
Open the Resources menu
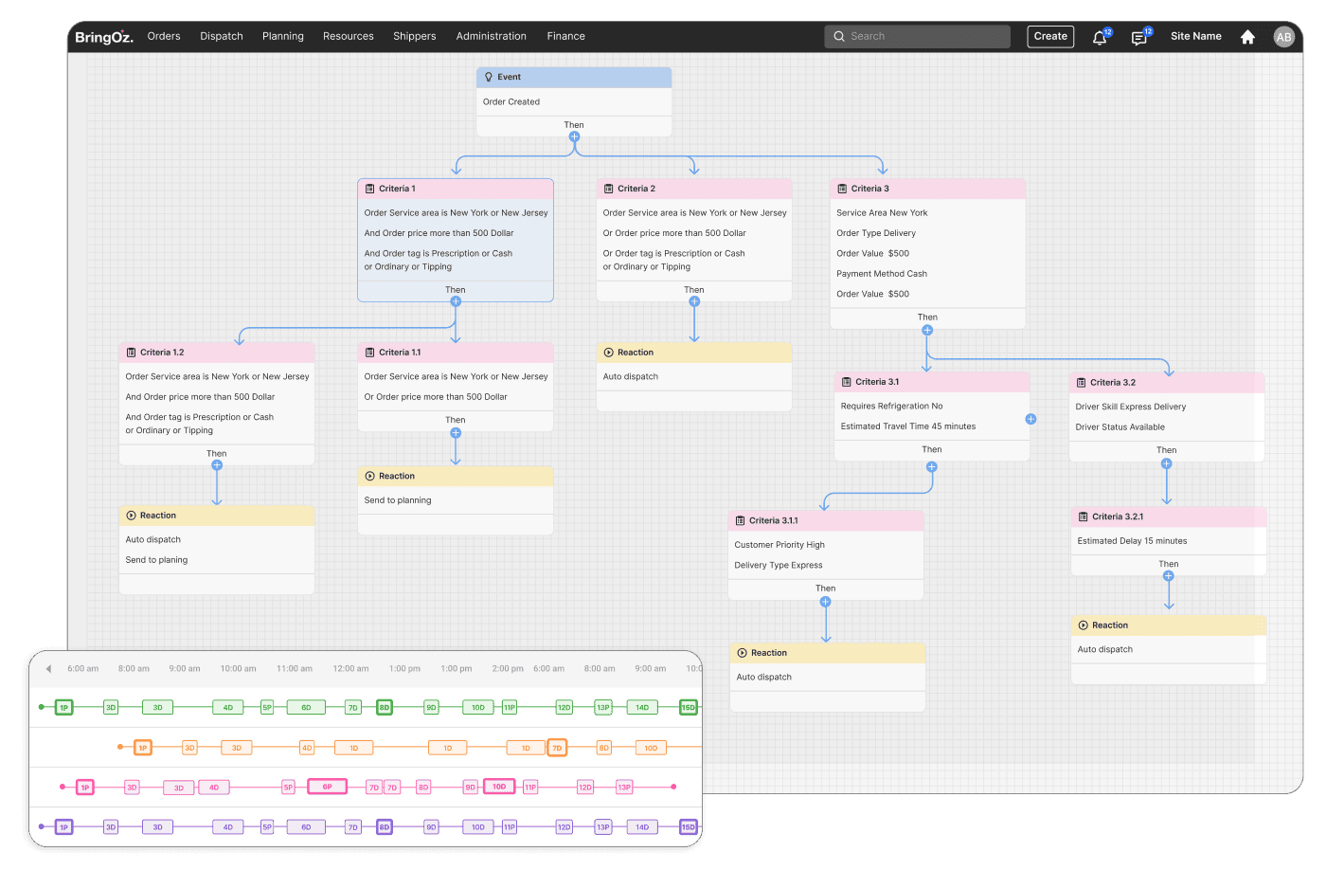(x=349, y=36)
